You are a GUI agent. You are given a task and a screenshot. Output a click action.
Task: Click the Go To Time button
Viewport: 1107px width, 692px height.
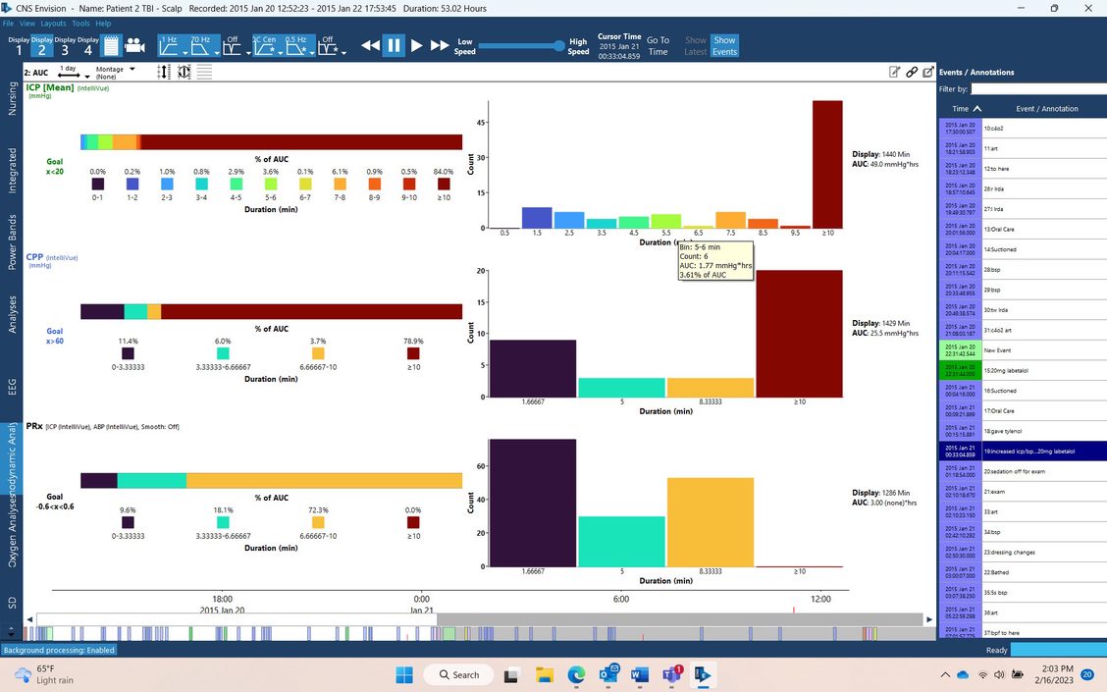tap(658, 46)
